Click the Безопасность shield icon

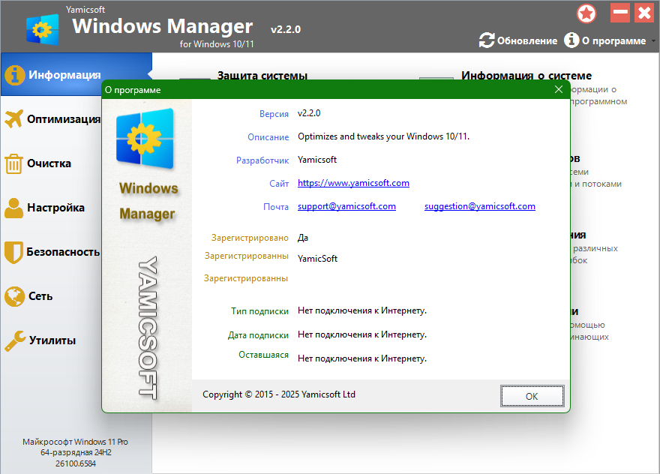tap(13, 252)
